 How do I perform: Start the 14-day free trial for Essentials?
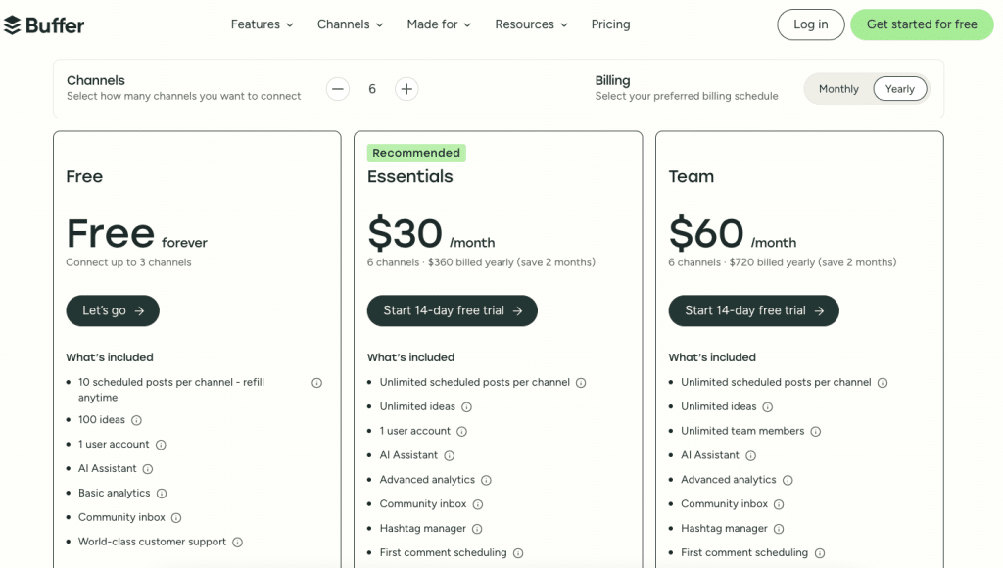click(x=452, y=310)
